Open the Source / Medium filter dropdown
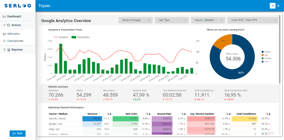The width and height of the screenshot is (284, 140). pos(208,20)
